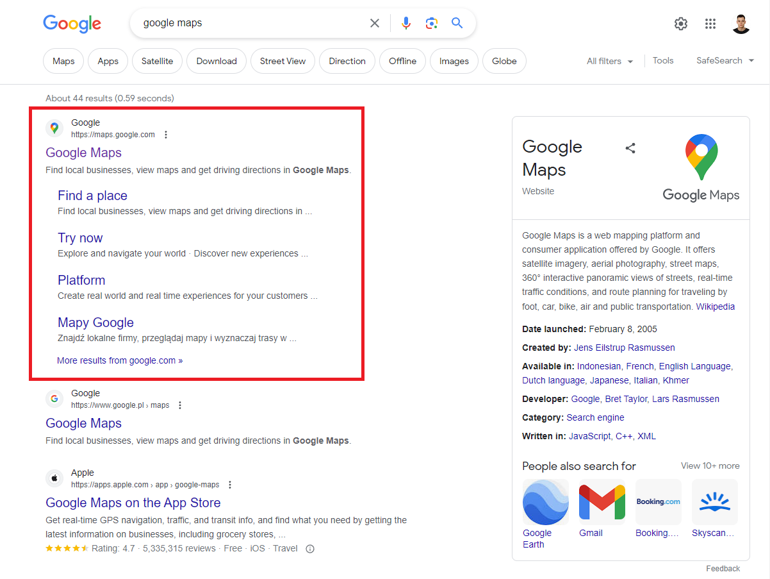Open Quick Settings gear icon

[x=681, y=24]
